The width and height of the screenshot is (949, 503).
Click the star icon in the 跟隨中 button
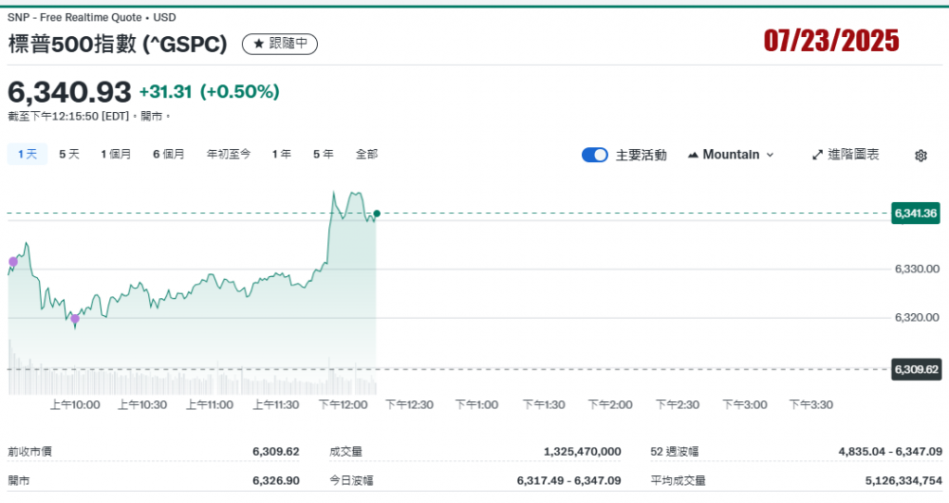[x=258, y=44]
